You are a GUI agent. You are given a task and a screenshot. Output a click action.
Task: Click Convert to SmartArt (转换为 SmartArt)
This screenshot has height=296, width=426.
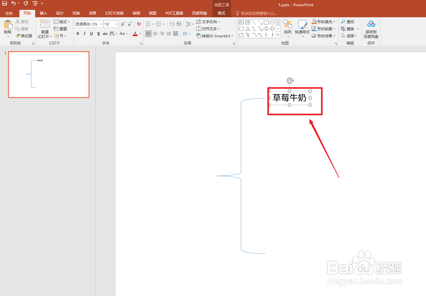coord(214,36)
